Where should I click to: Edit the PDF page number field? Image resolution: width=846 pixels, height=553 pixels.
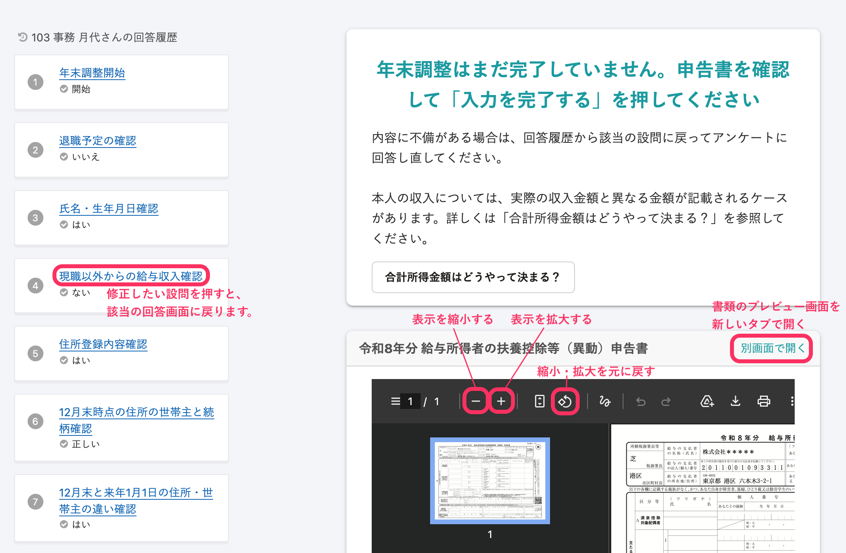click(x=410, y=402)
